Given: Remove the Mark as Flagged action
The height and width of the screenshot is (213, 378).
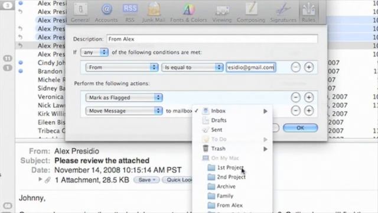Looking at the screenshot, I should point(295,98).
